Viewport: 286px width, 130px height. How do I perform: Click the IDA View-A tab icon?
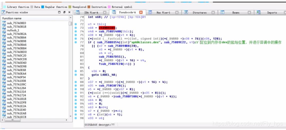(x=78, y=13)
